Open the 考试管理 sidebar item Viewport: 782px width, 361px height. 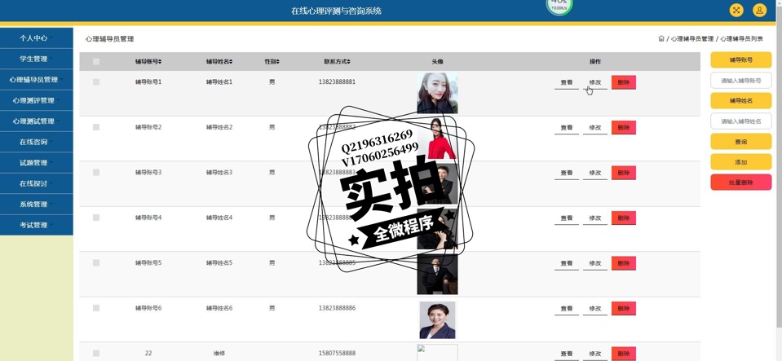[x=37, y=225]
